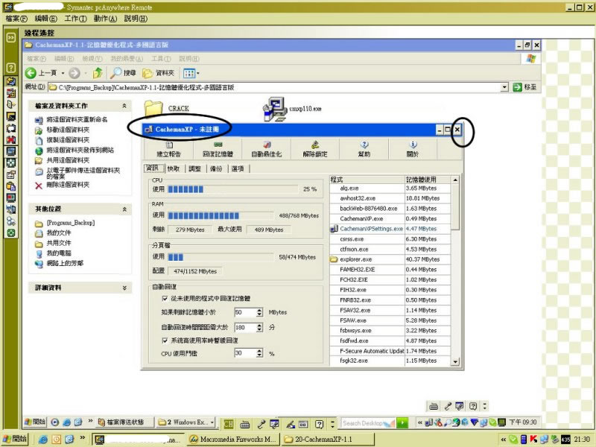Open the Explorer views dropdown button

[x=191, y=72]
